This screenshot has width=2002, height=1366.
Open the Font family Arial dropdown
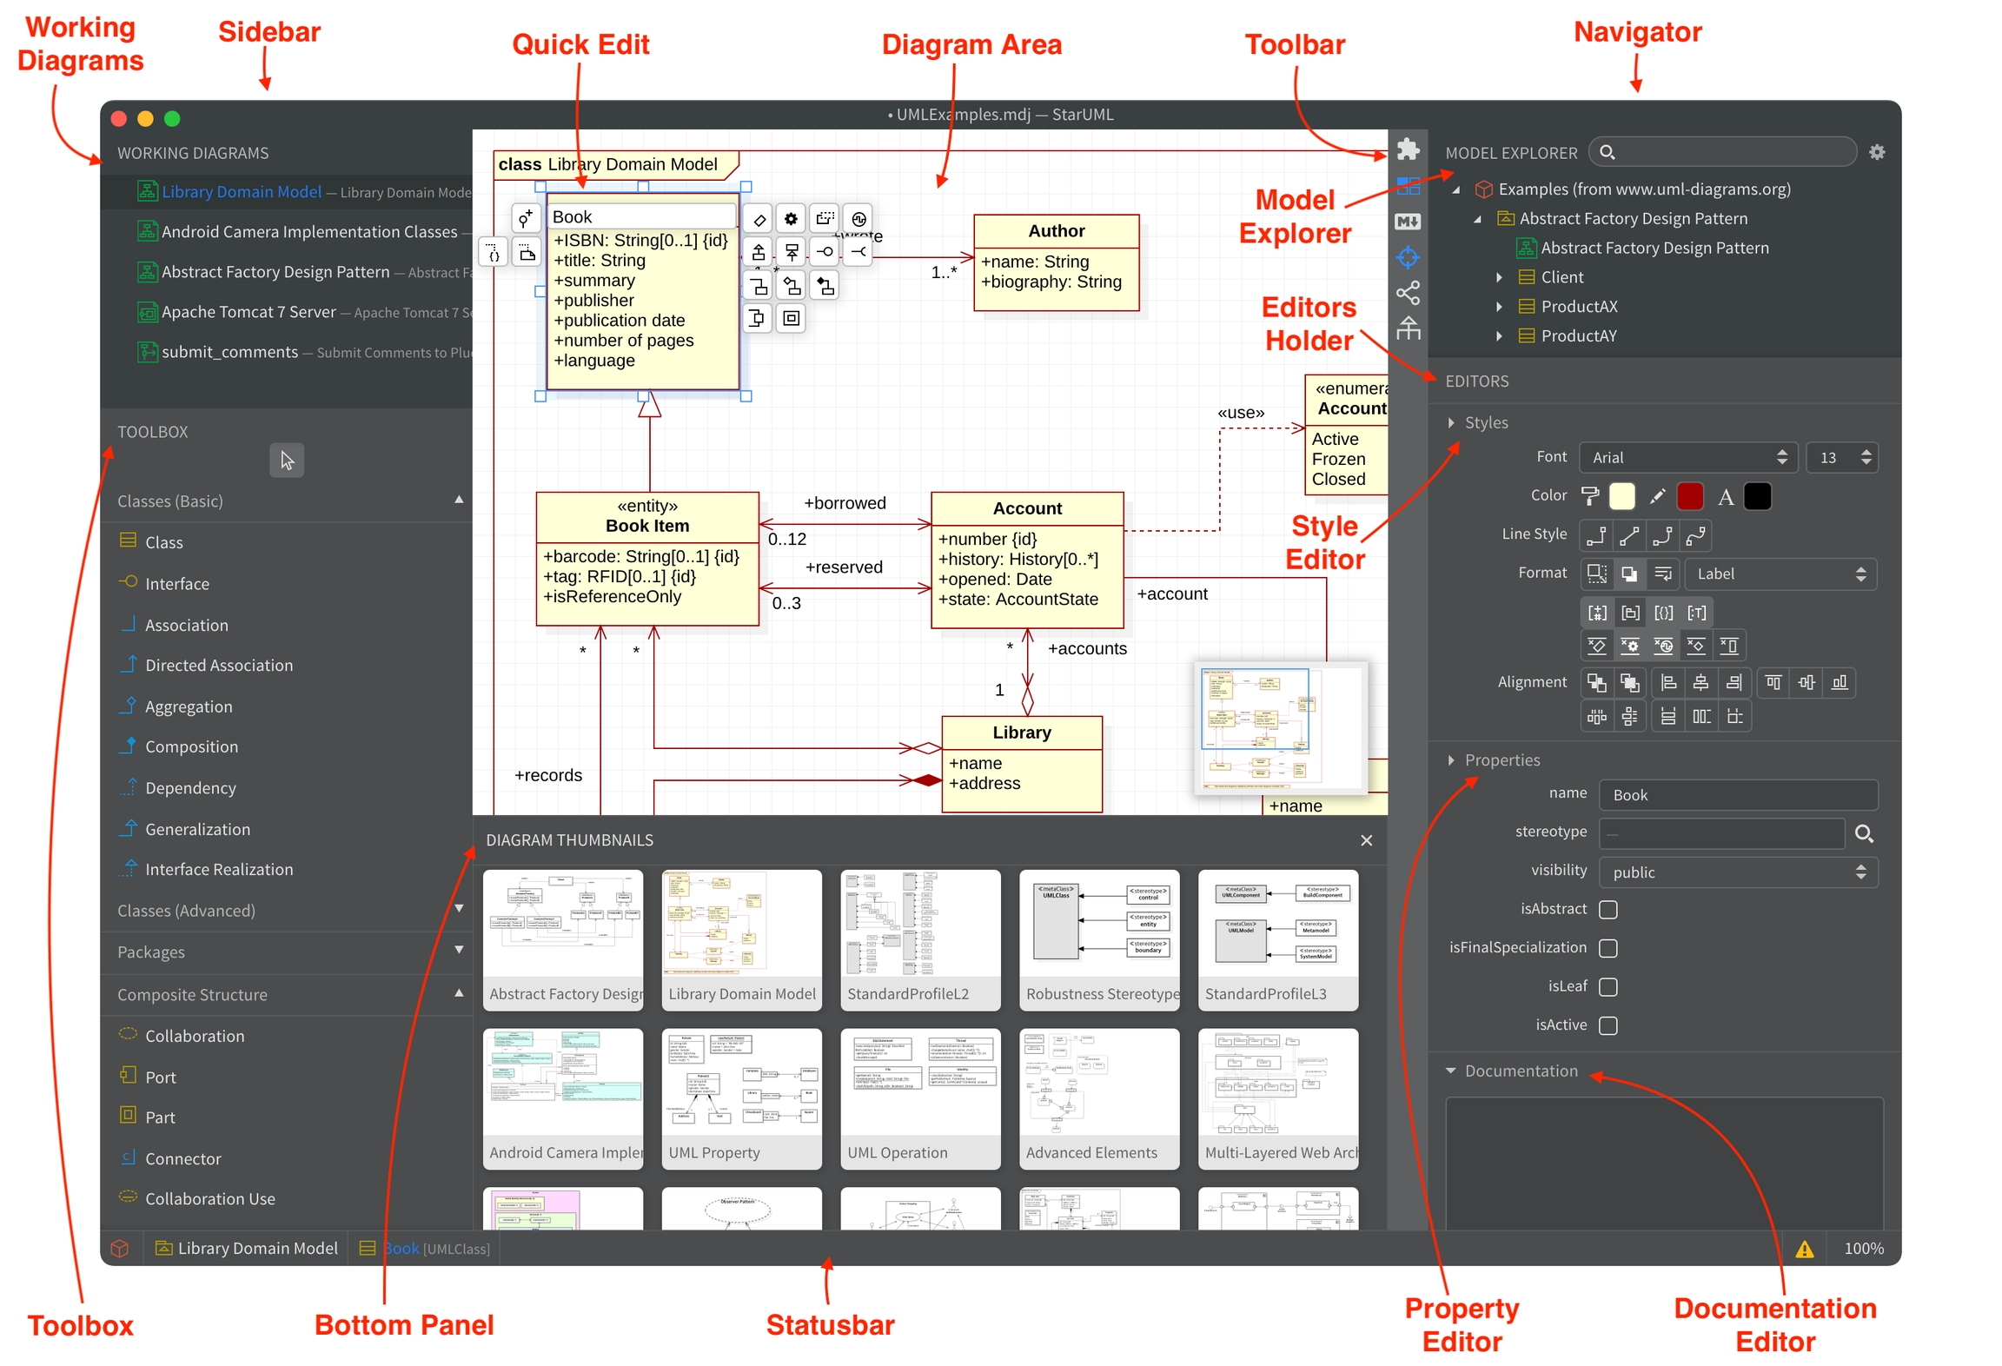point(1687,457)
